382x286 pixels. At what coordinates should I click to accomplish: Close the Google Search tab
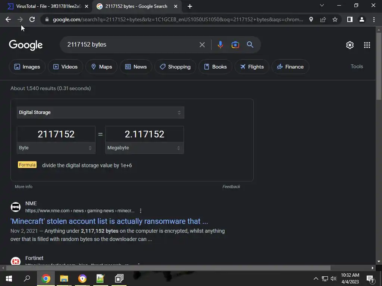[176, 7]
